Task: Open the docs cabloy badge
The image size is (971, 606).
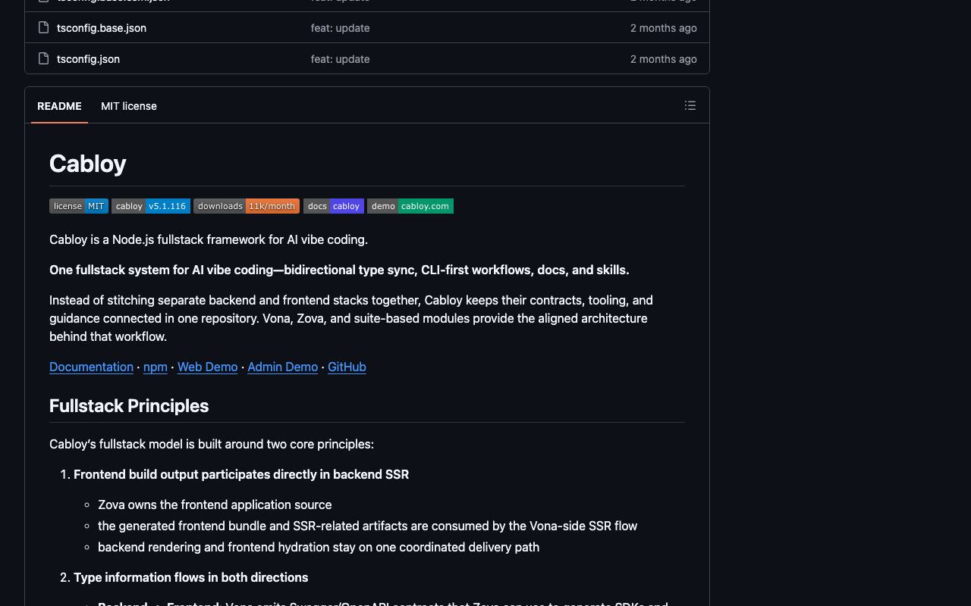Action: coord(334,206)
